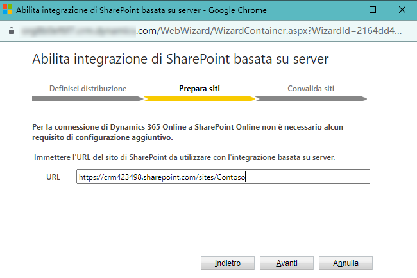Click the Avanti button
Screen dimensions: 417x278
click(x=286, y=263)
